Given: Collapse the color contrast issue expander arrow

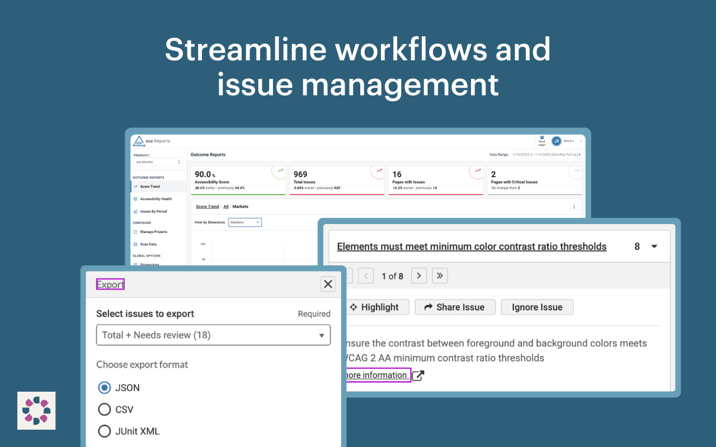Looking at the screenshot, I should click(x=654, y=246).
